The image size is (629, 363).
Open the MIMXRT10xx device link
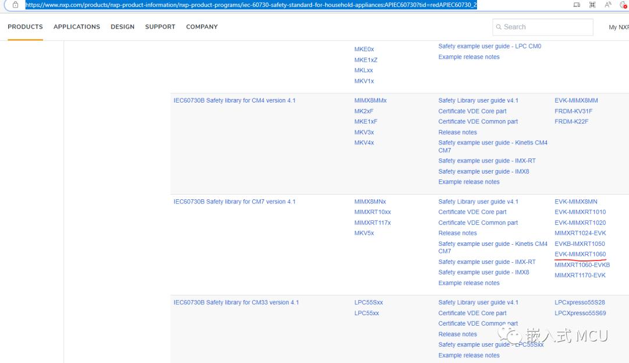pos(372,212)
